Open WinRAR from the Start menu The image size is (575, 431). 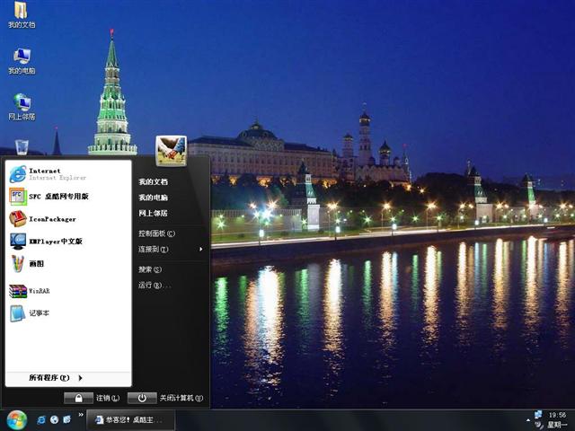click(68, 291)
